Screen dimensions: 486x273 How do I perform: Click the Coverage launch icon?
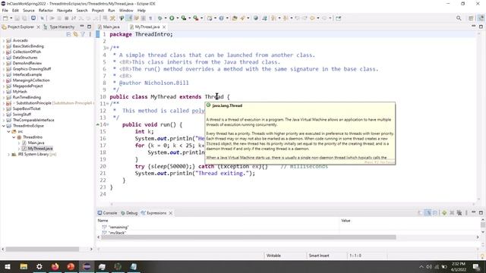(x=184, y=18)
